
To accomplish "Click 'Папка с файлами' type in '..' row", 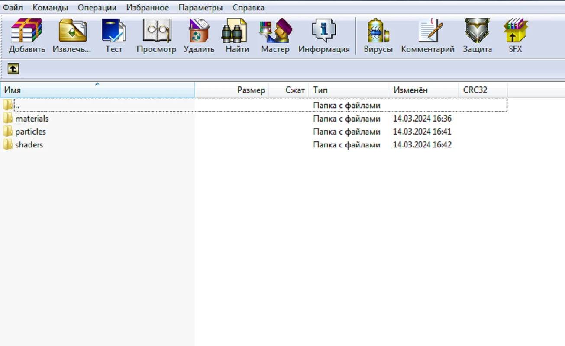I will [x=347, y=105].
